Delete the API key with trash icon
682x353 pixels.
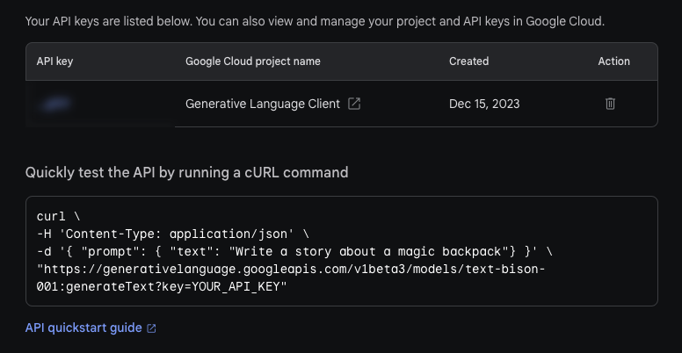click(610, 104)
